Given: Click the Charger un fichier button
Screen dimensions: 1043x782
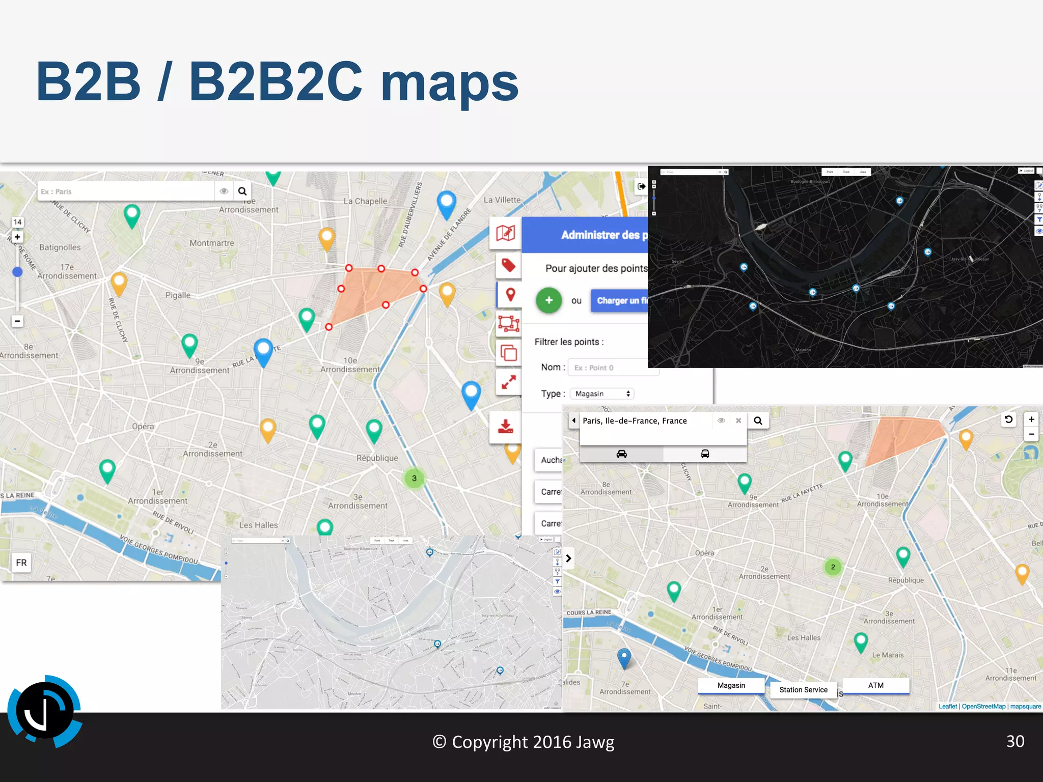Looking at the screenshot, I should click(x=619, y=300).
